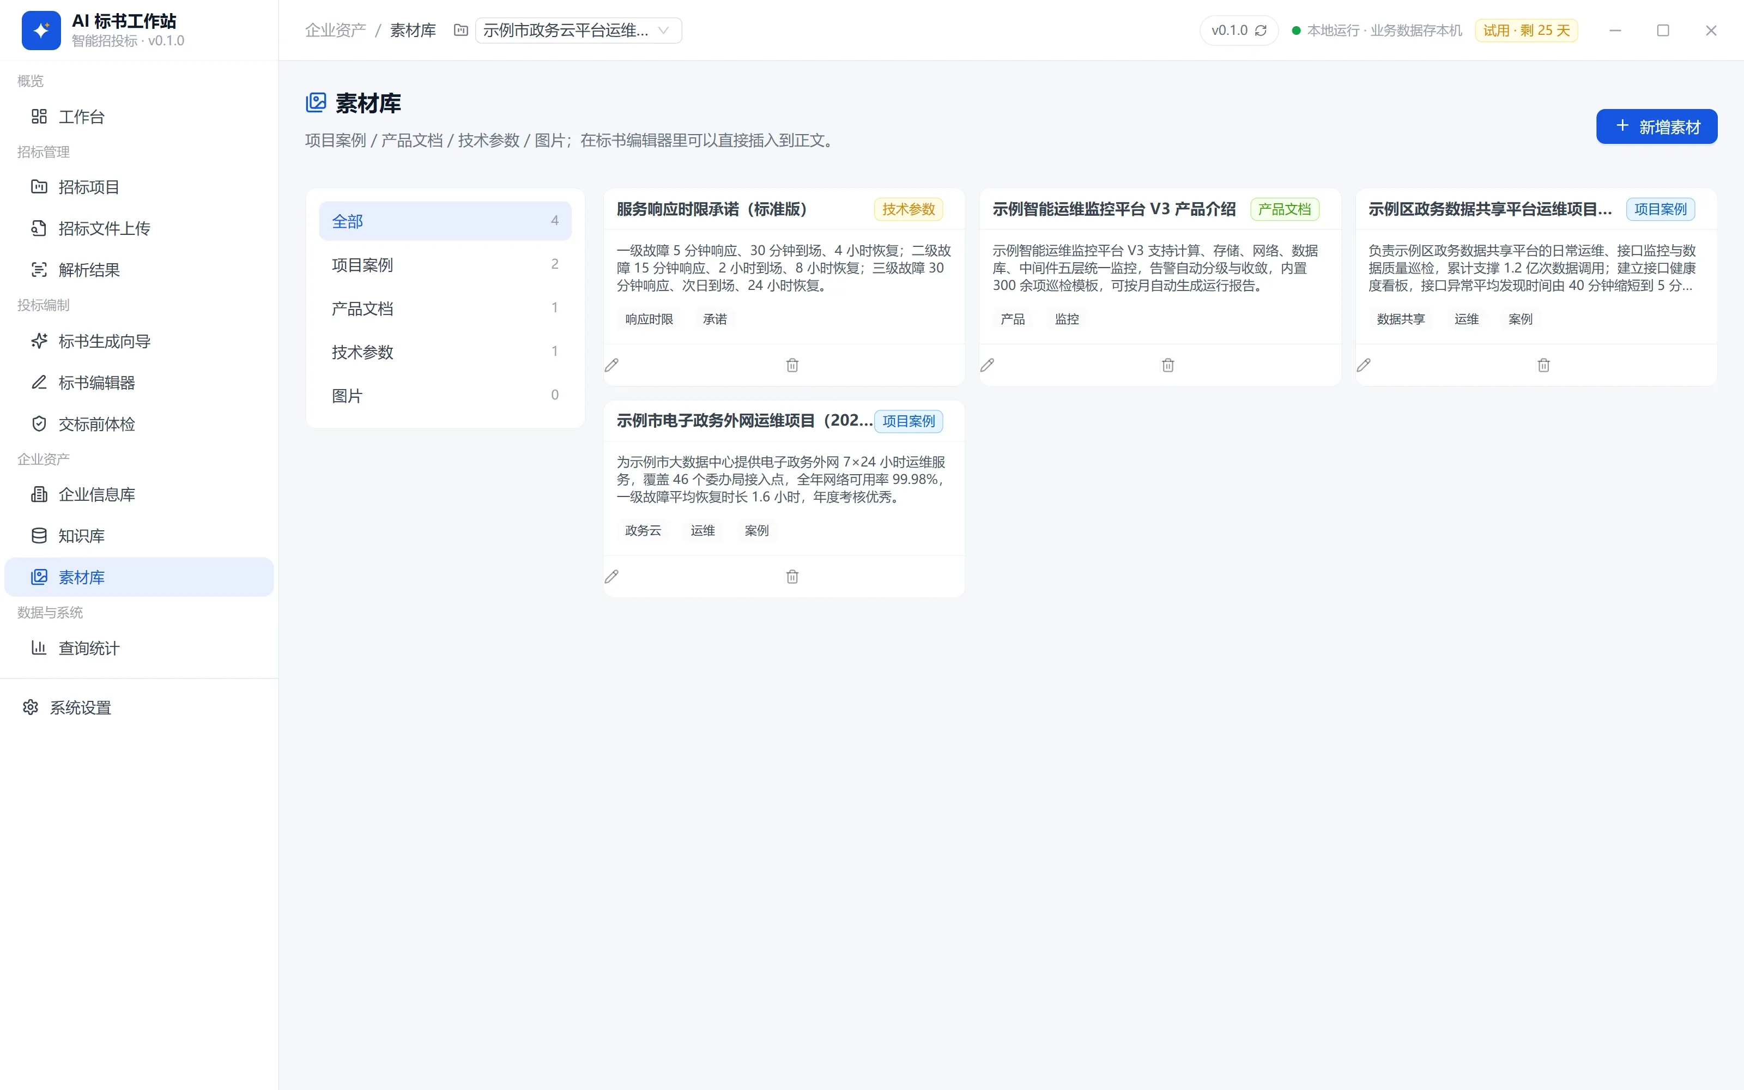This screenshot has height=1090, width=1744.
Task: Open 知识库 in sidebar
Action: click(x=139, y=536)
